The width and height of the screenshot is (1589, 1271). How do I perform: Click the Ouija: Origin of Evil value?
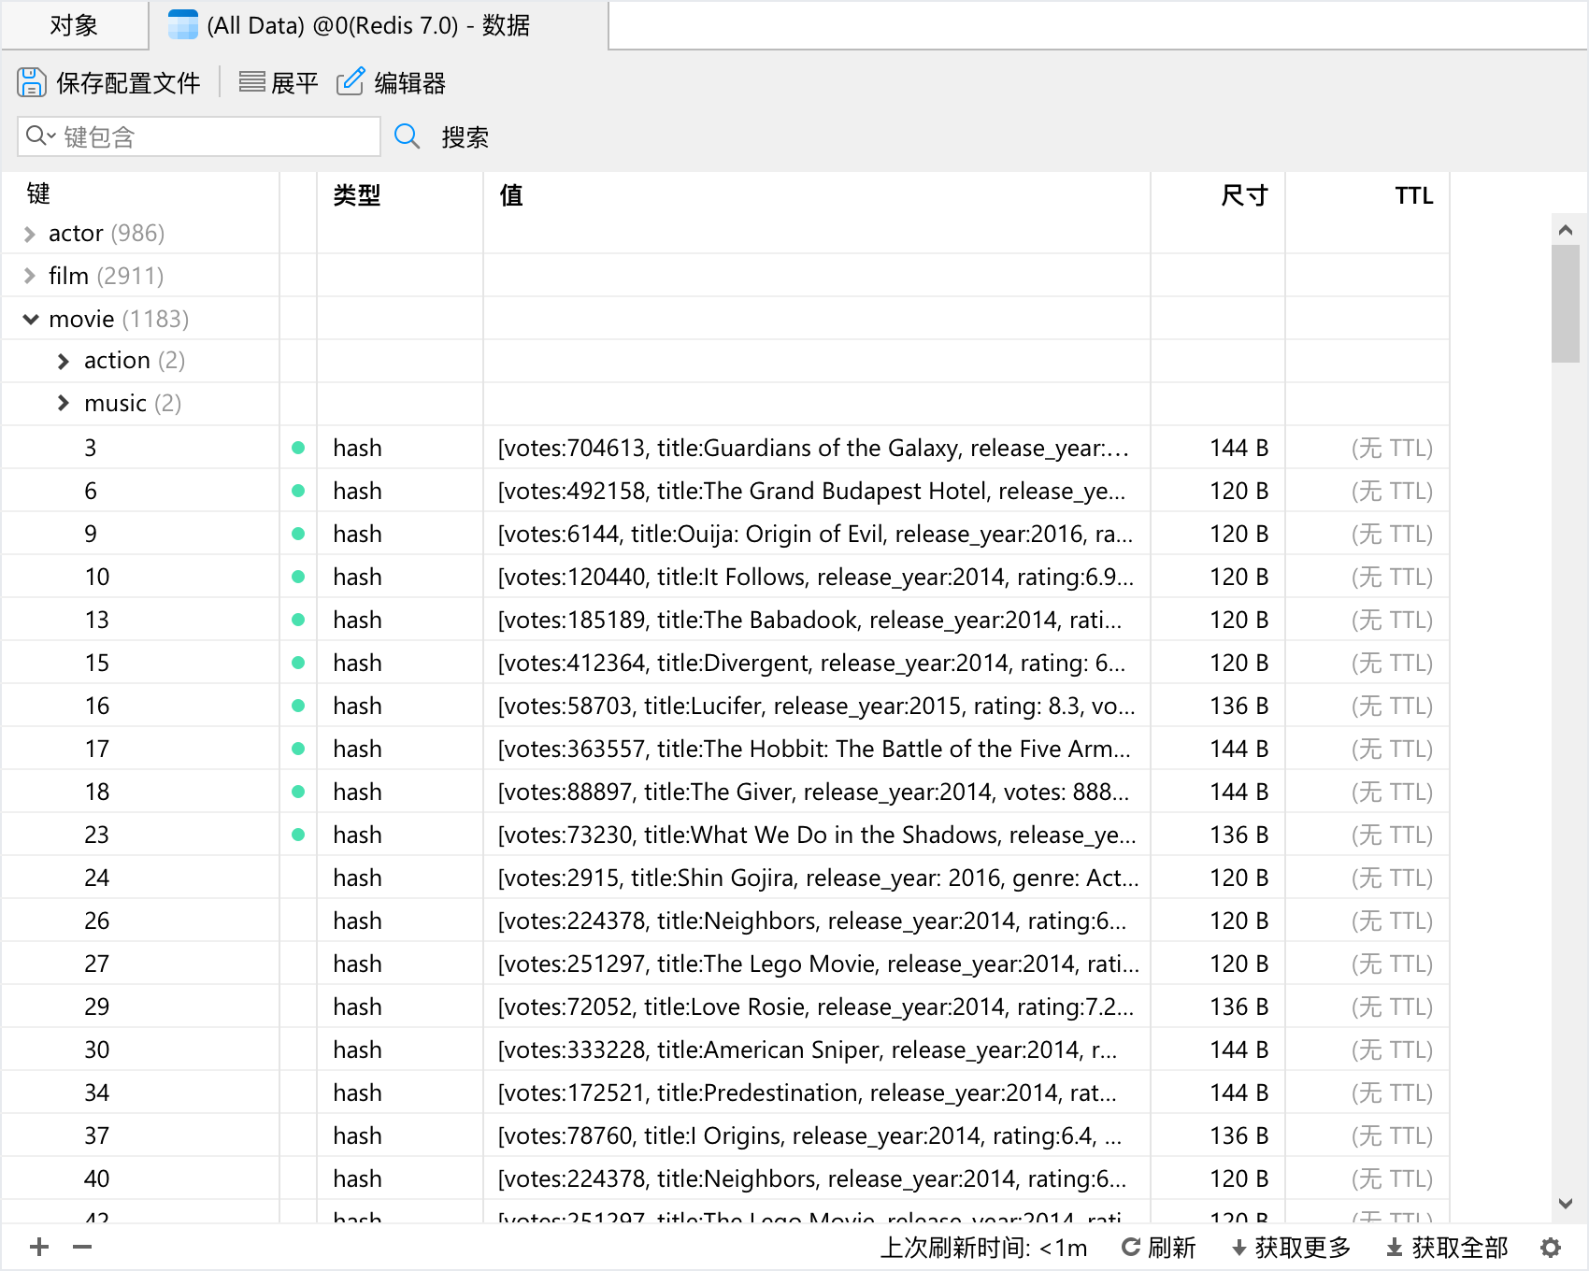tap(815, 534)
